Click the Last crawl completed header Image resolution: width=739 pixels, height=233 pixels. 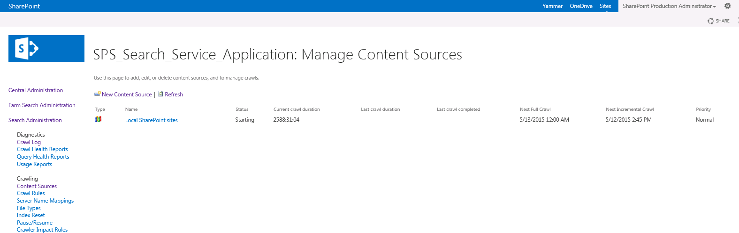point(458,109)
